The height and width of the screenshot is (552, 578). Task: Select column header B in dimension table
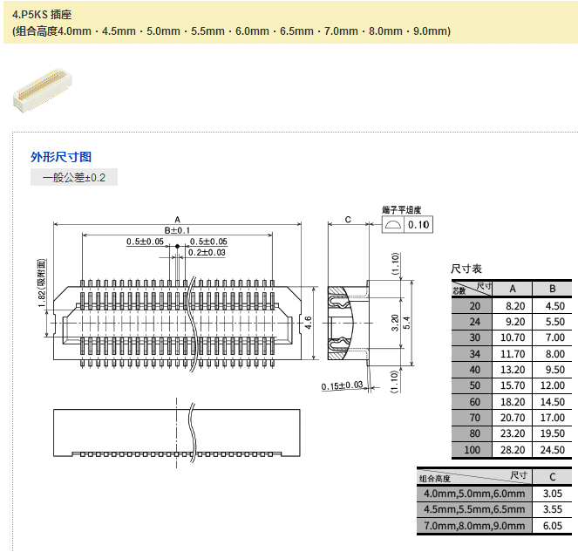[x=553, y=289]
